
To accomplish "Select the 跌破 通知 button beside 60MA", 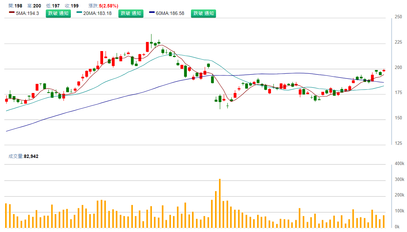I will pos(203,14).
